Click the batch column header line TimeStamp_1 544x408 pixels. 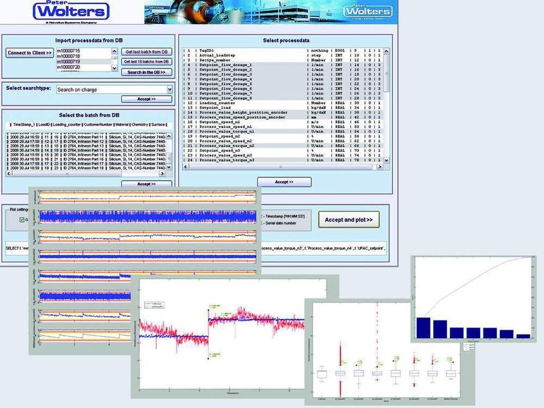[x=89, y=124]
